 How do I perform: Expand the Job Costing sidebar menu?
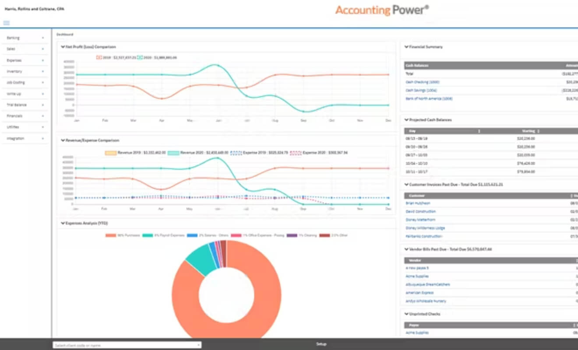tap(25, 82)
